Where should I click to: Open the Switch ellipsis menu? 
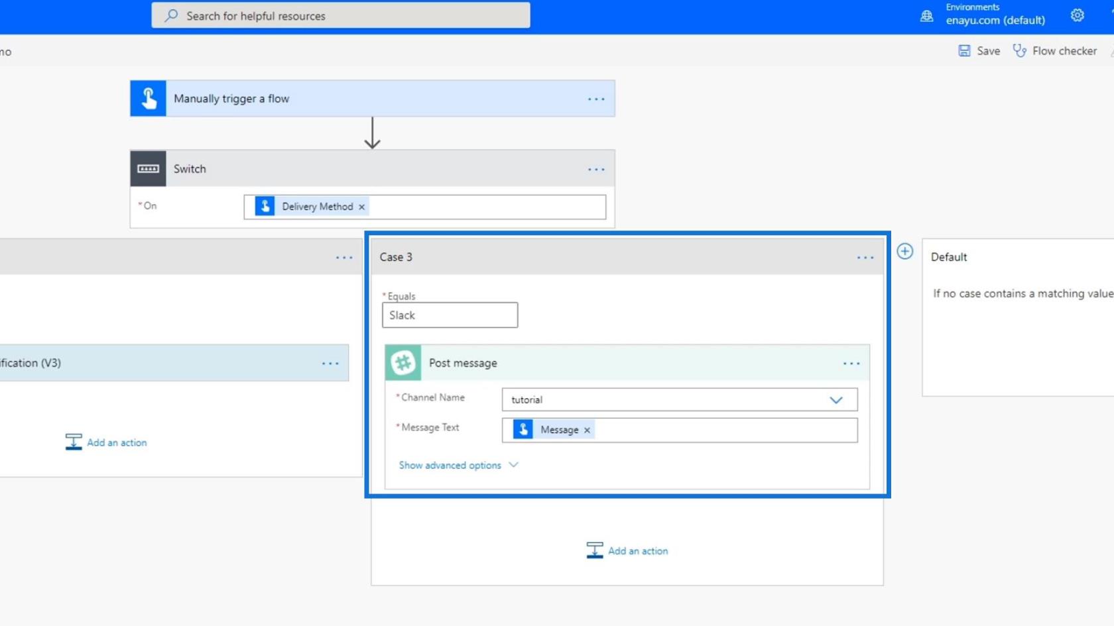pos(596,170)
